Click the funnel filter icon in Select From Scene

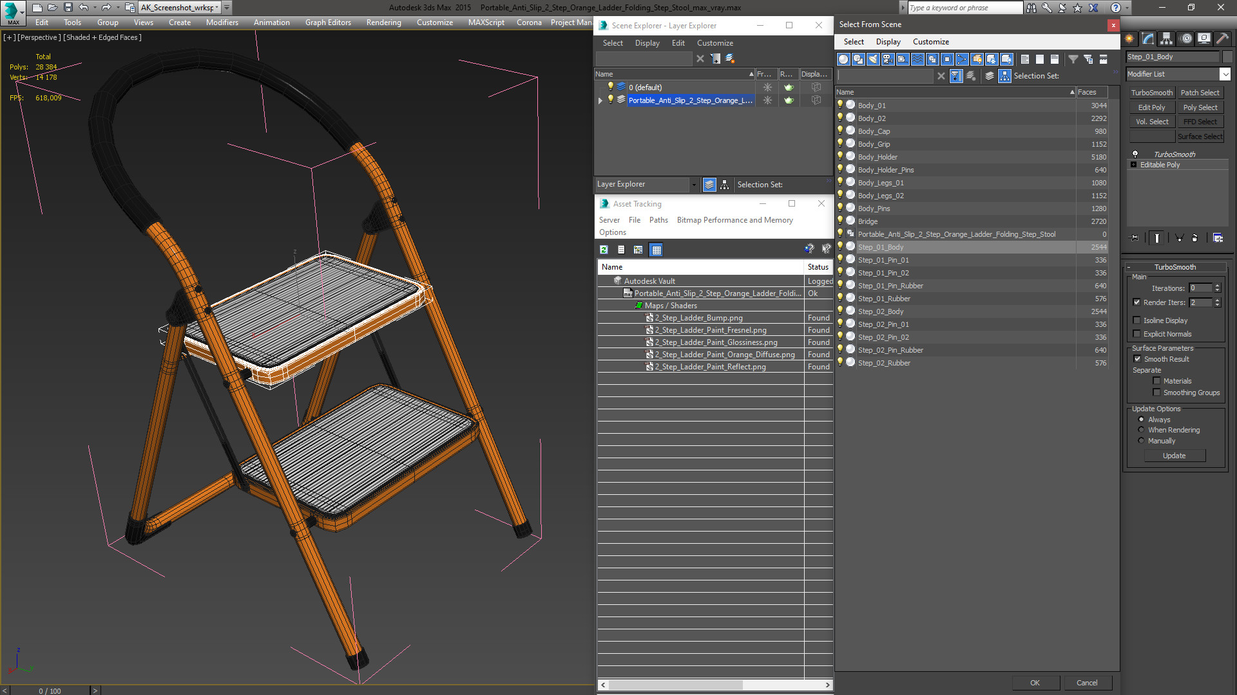(x=1073, y=59)
